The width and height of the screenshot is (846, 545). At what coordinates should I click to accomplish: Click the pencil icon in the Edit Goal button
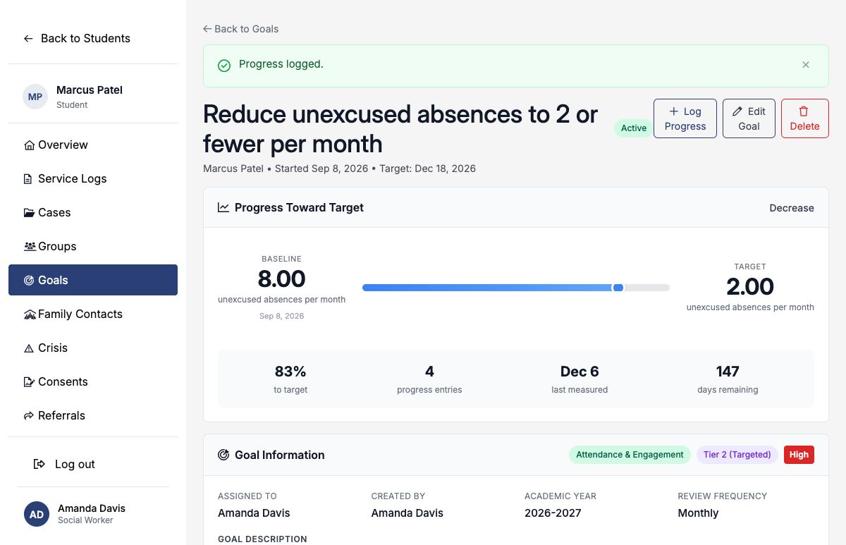(x=737, y=111)
